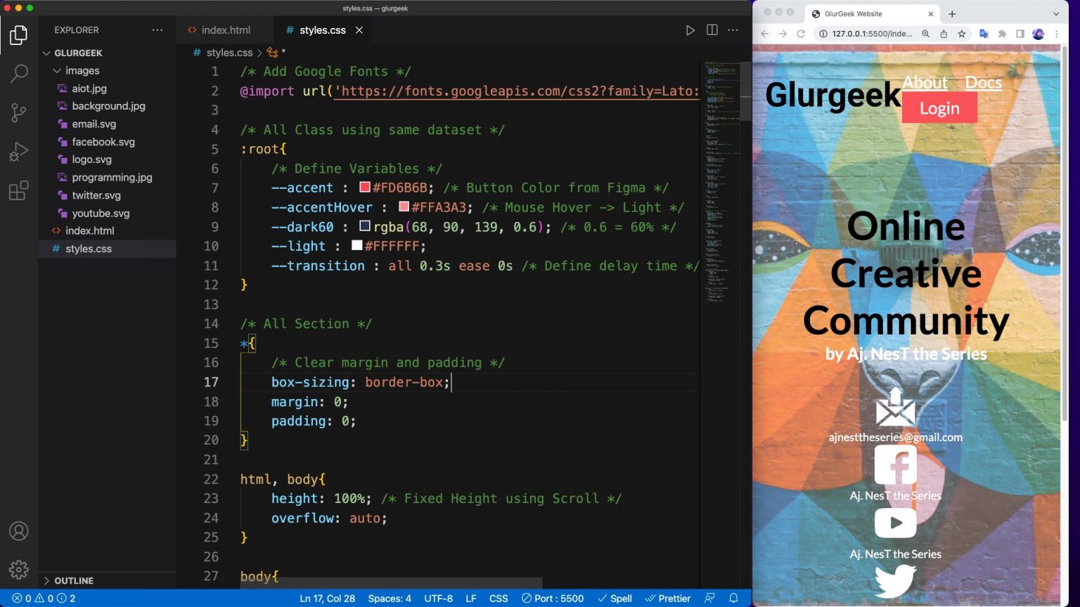Click the Login button on webpage

coord(939,108)
